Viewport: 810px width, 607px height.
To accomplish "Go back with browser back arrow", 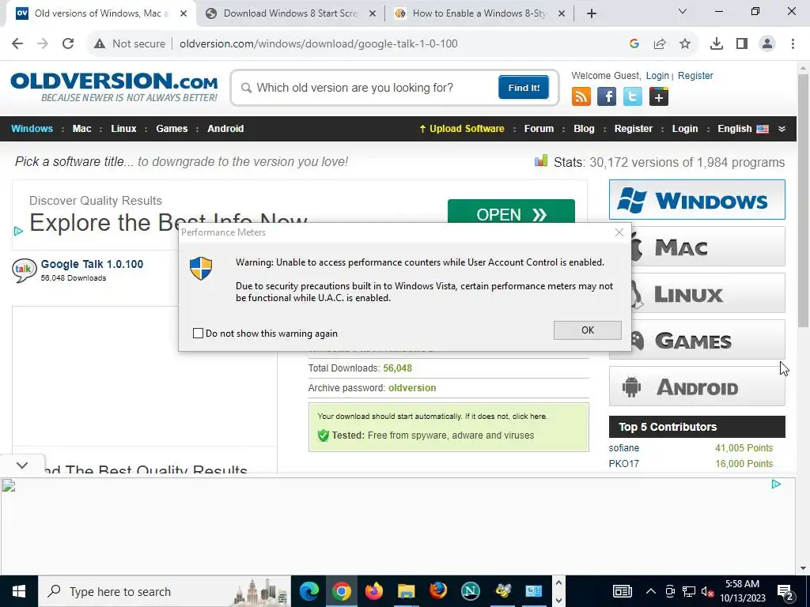I will click(17, 43).
